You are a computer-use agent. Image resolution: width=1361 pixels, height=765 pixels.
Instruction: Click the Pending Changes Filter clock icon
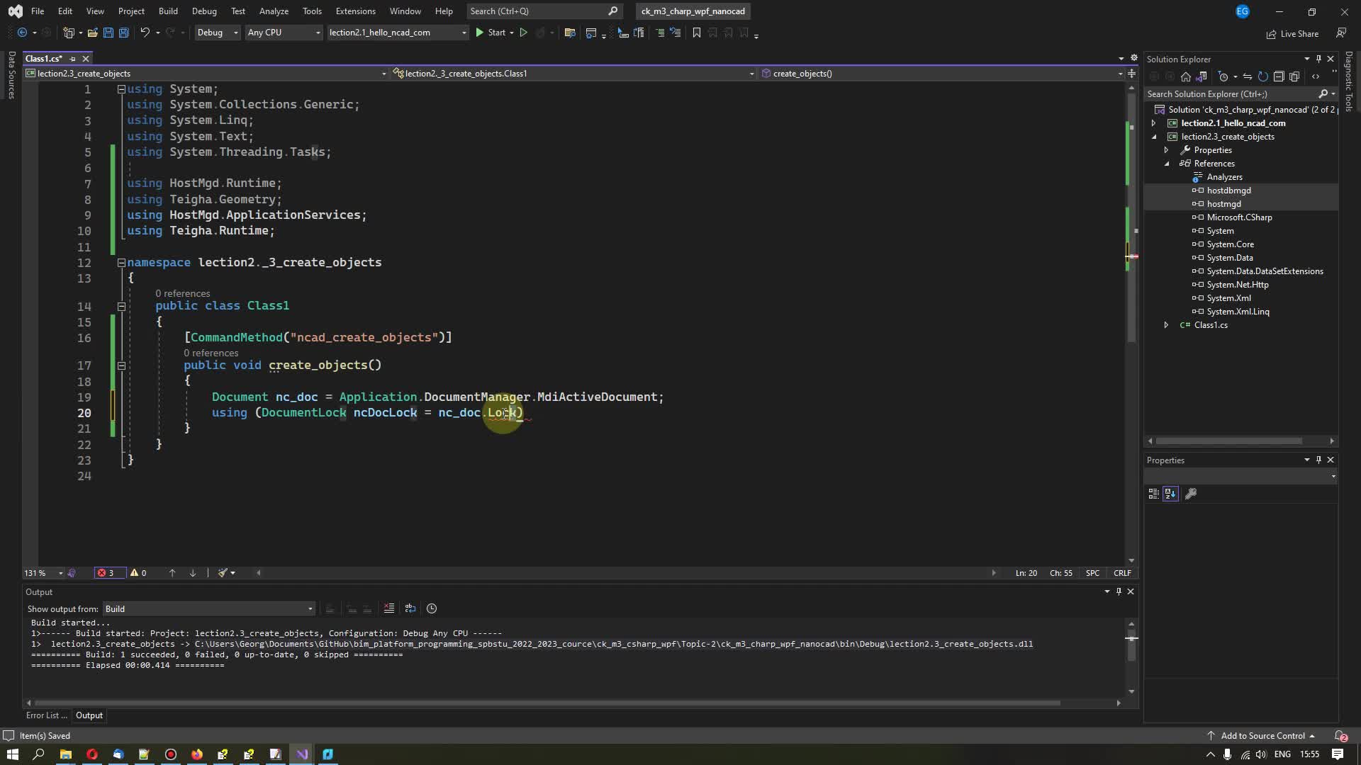point(1223,76)
